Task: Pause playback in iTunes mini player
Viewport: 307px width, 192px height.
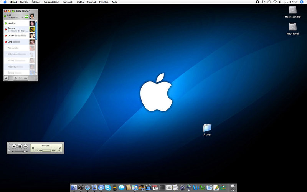Action: [x=20, y=146]
